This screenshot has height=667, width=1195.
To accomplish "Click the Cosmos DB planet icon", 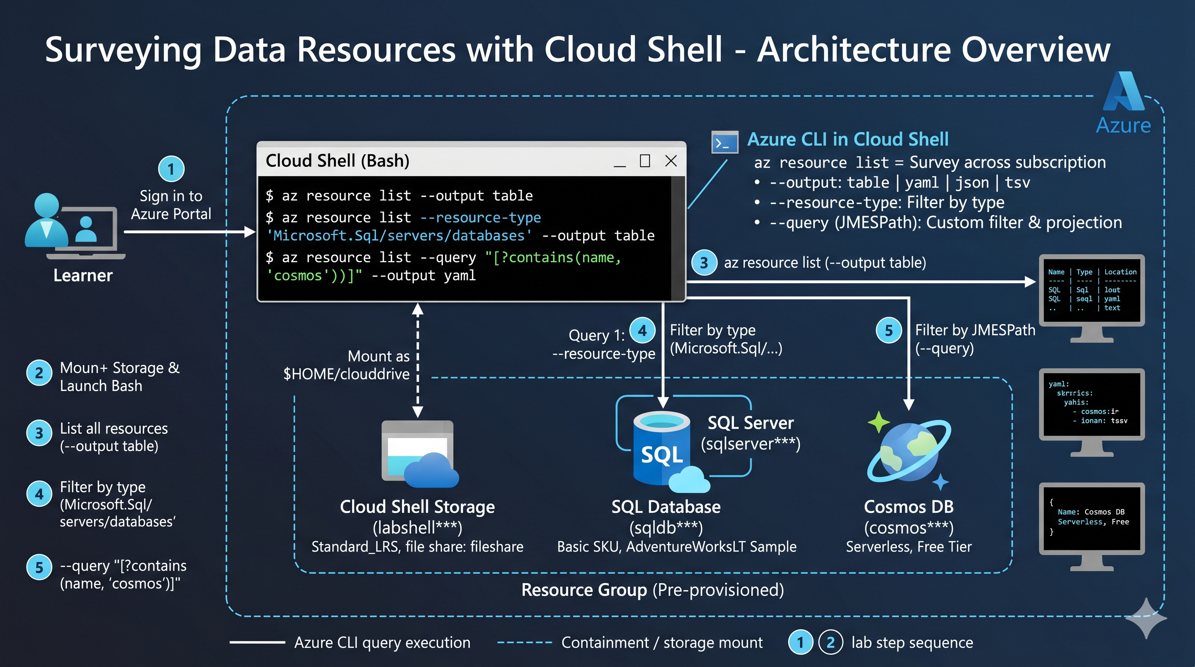I will click(908, 451).
